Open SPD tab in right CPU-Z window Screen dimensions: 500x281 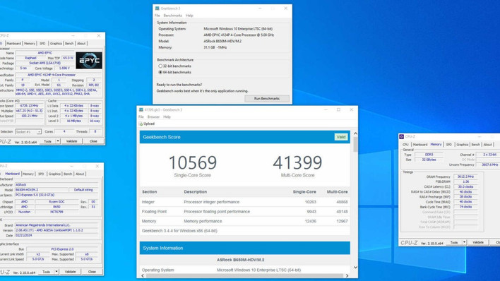(449, 145)
